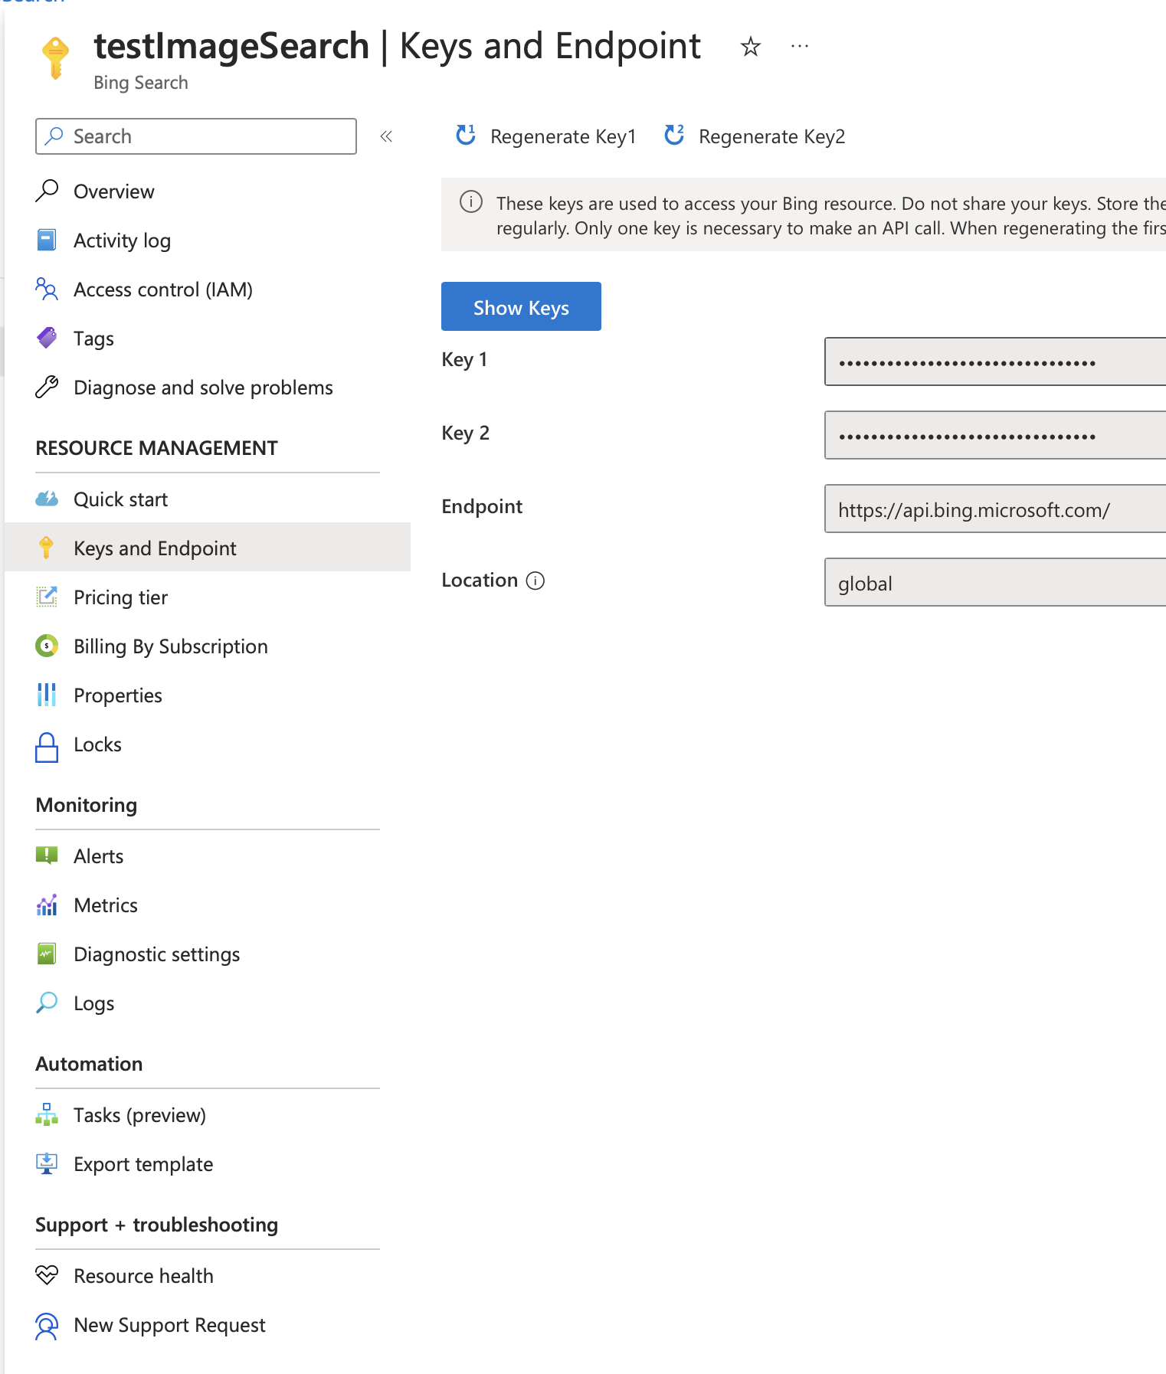Screen dimensions: 1166x1374
Task: Collapse the sidebar with double chevron
Action: pos(386,136)
